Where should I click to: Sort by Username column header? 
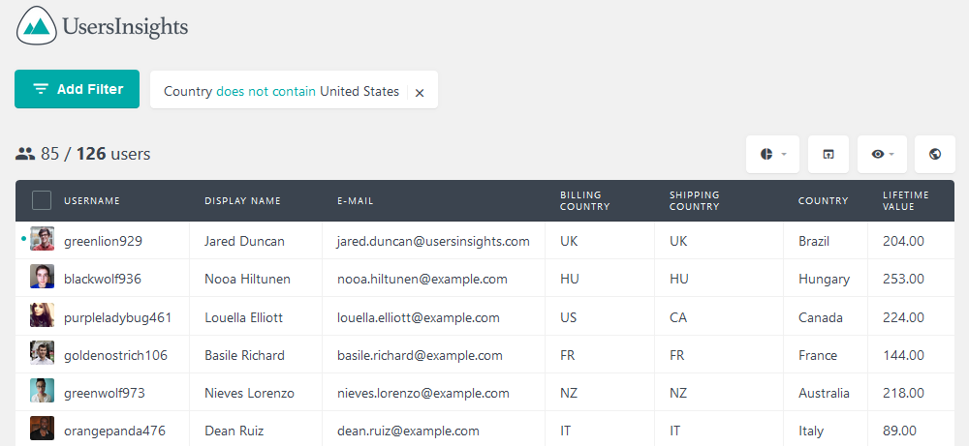point(92,200)
